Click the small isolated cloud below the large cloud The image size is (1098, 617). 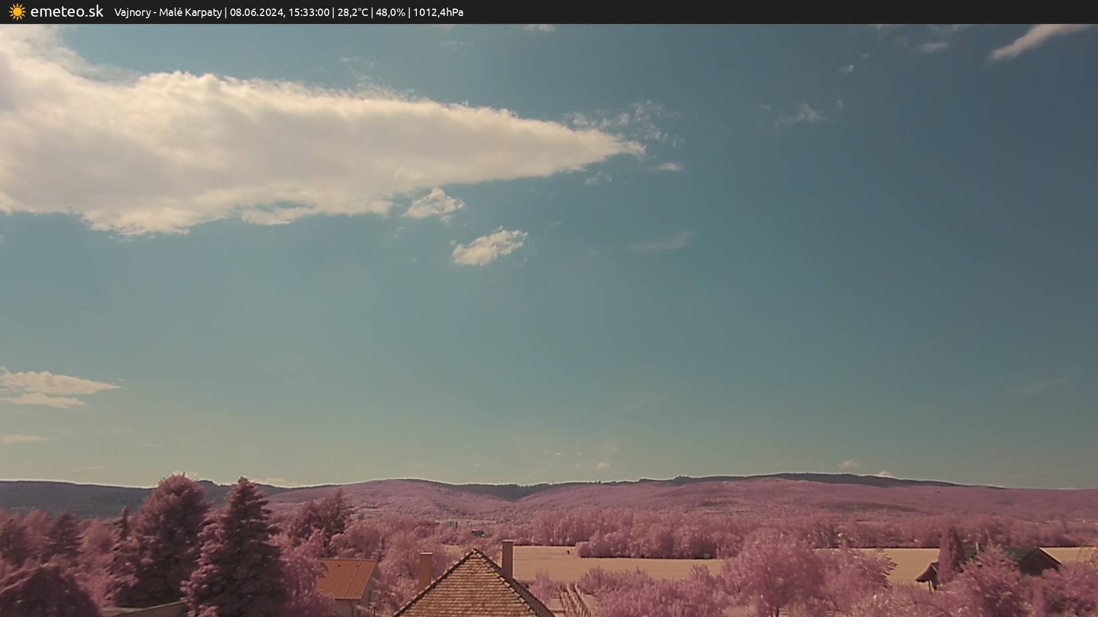(x=489, y=247)
